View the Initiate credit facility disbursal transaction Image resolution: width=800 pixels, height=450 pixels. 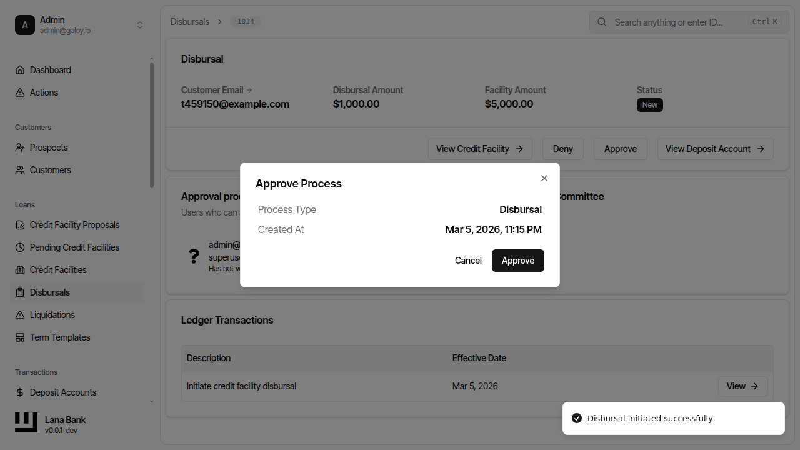[x=742, y=386]
